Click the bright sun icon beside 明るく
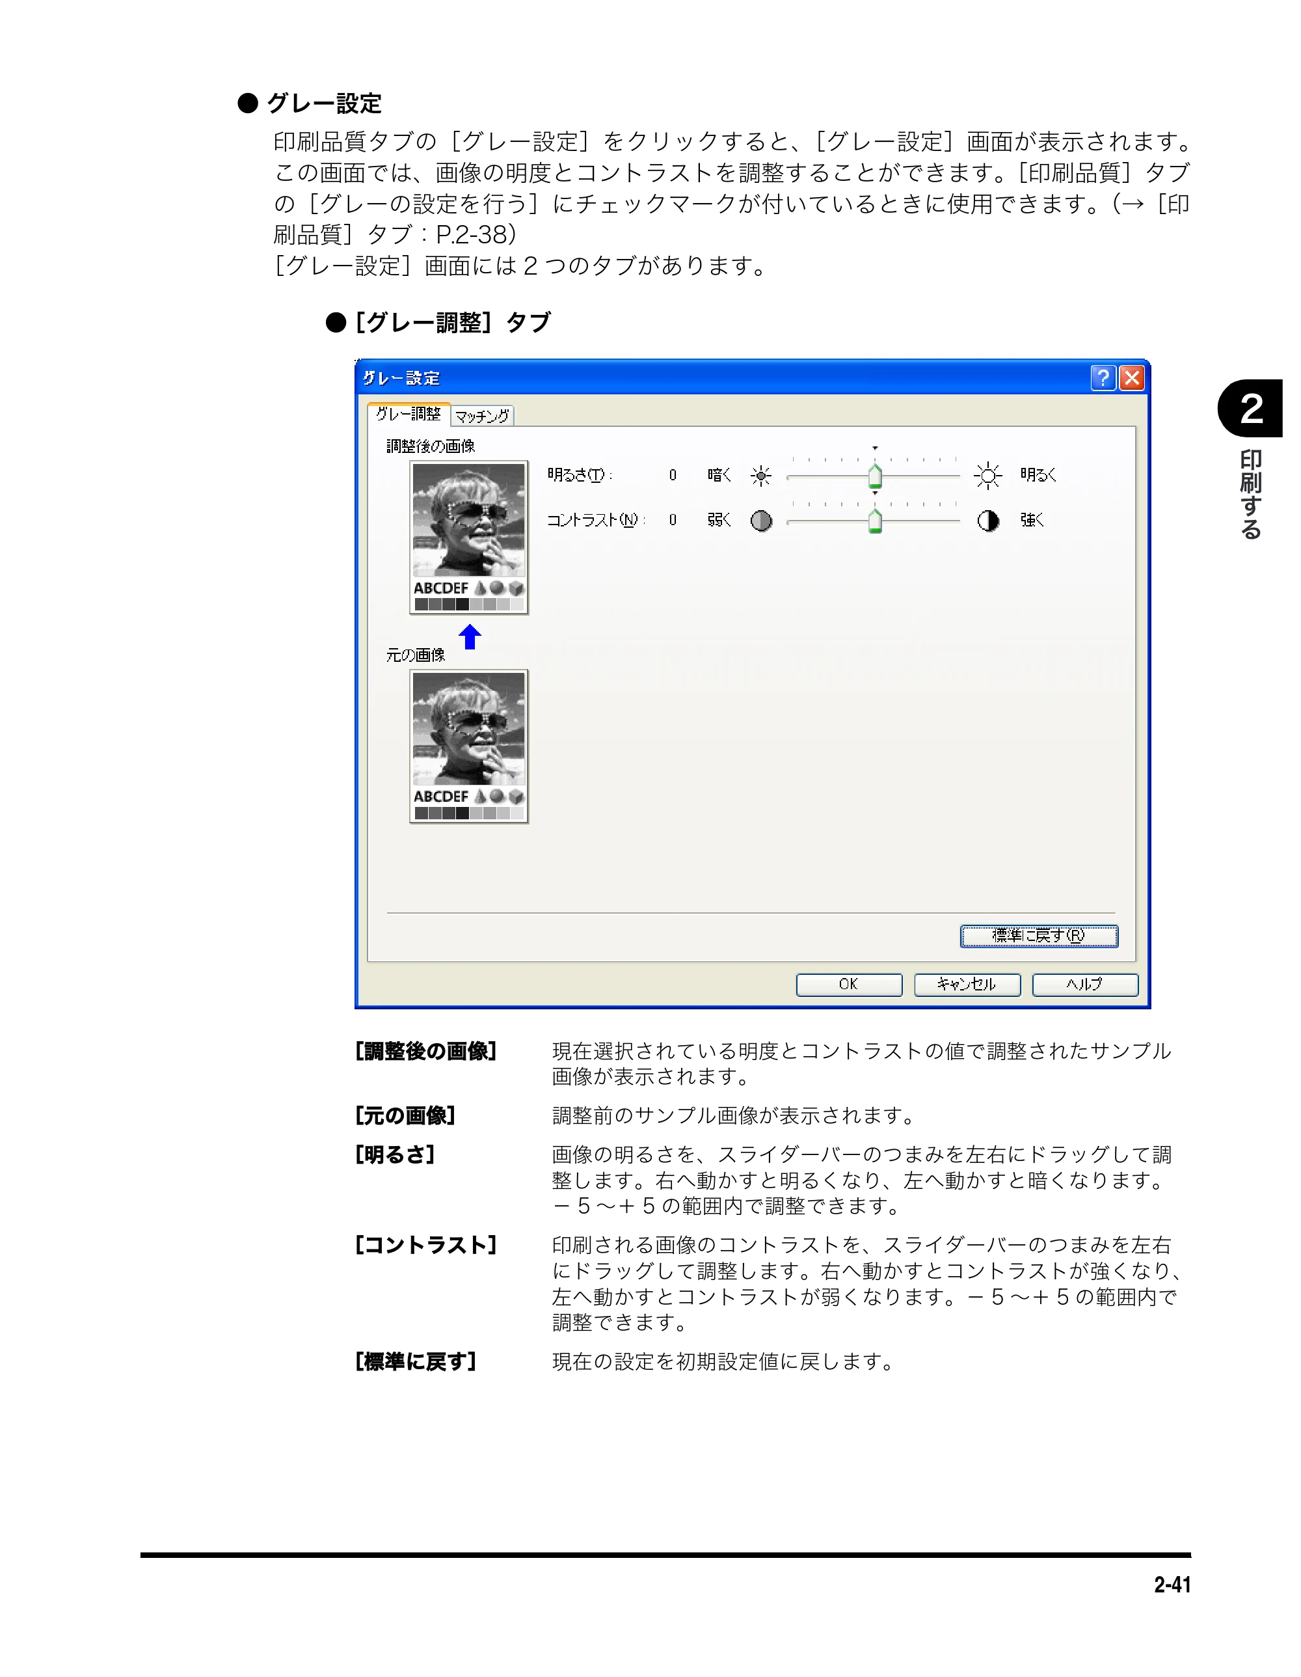The height and width of the screenshot is (1677, 1301). [988, 476]
